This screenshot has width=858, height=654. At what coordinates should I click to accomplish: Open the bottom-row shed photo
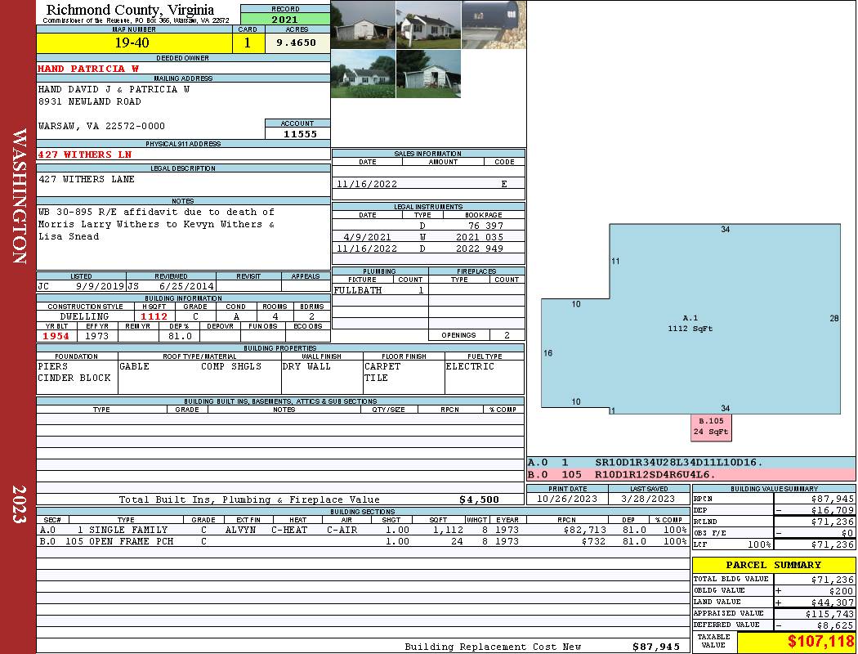428,74
